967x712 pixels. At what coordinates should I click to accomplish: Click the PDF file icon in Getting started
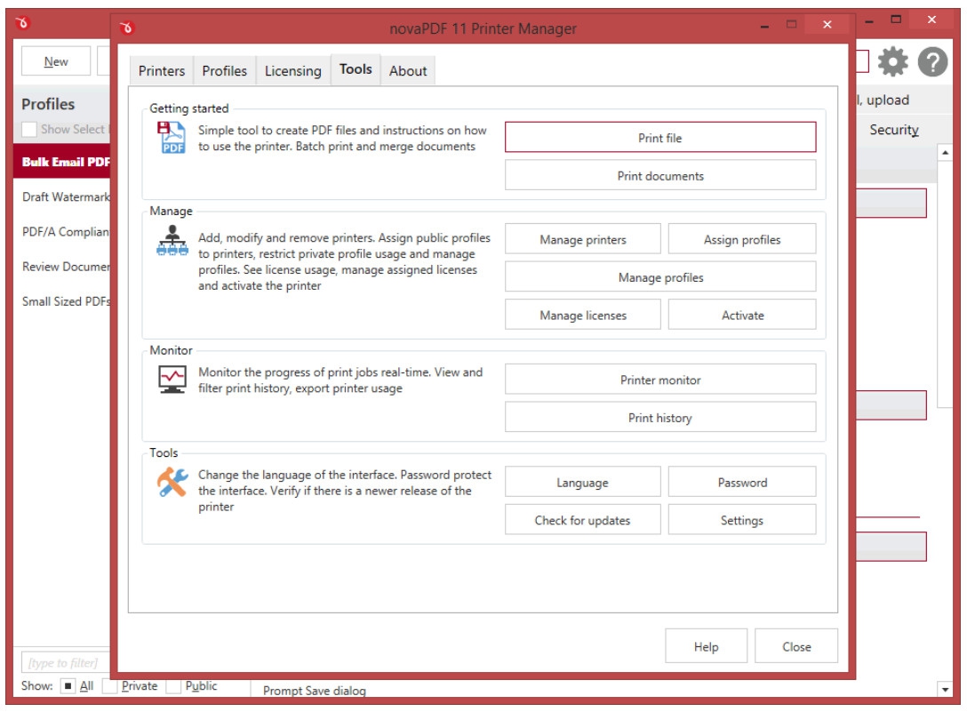click(x=172, y=138)
